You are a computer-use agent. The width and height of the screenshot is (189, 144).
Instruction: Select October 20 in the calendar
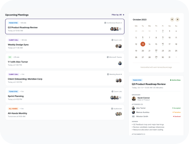click(x=143, y=51)
